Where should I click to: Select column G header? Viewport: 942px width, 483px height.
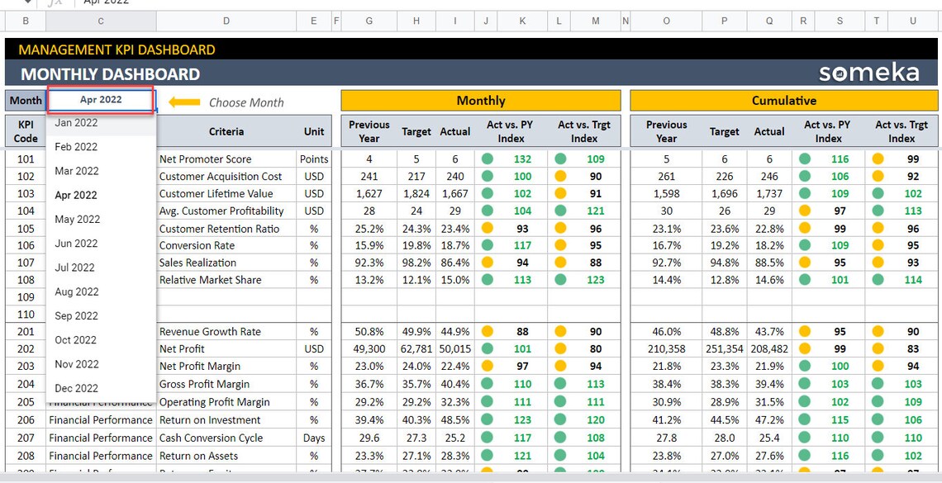pos(369,21)
